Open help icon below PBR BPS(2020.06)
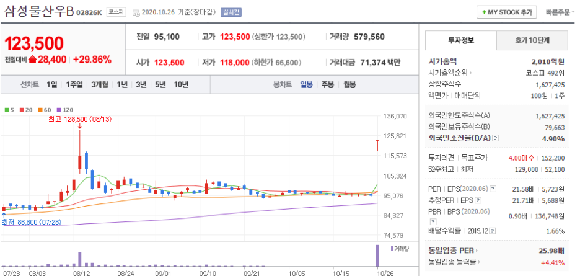This screenshot has width=580, height=276. [x=434, y=221]
